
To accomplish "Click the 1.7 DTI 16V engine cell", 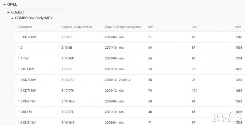I will [x=26, y=69].
